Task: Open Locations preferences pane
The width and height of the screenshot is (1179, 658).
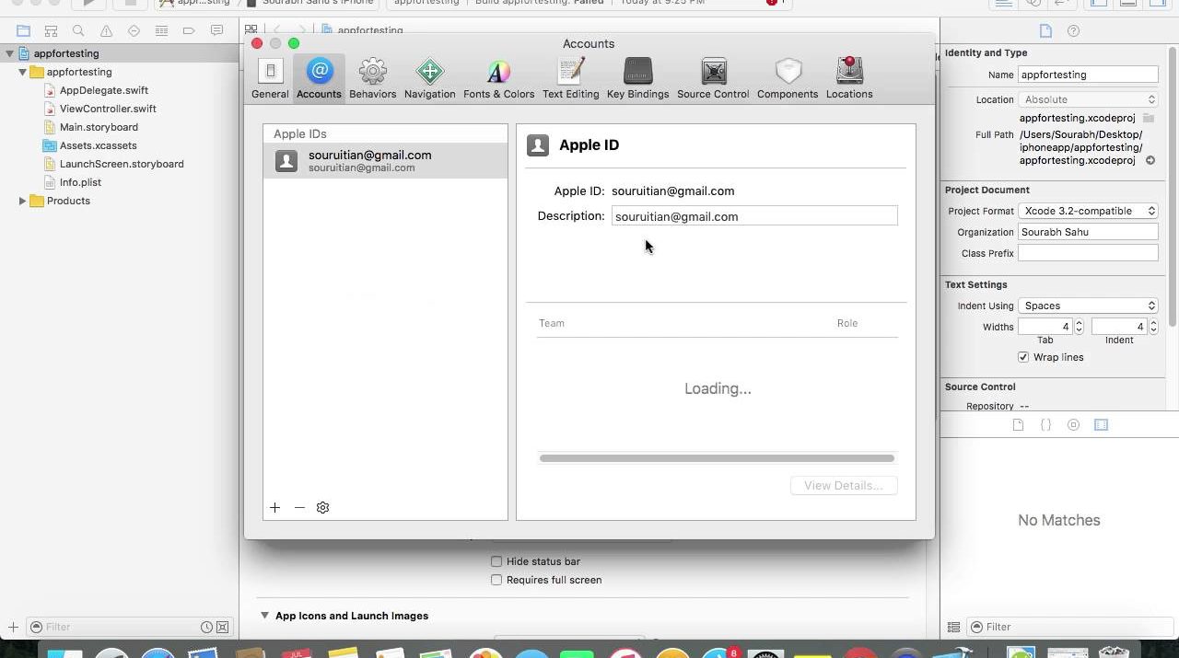Action: [x=848, y=78]
